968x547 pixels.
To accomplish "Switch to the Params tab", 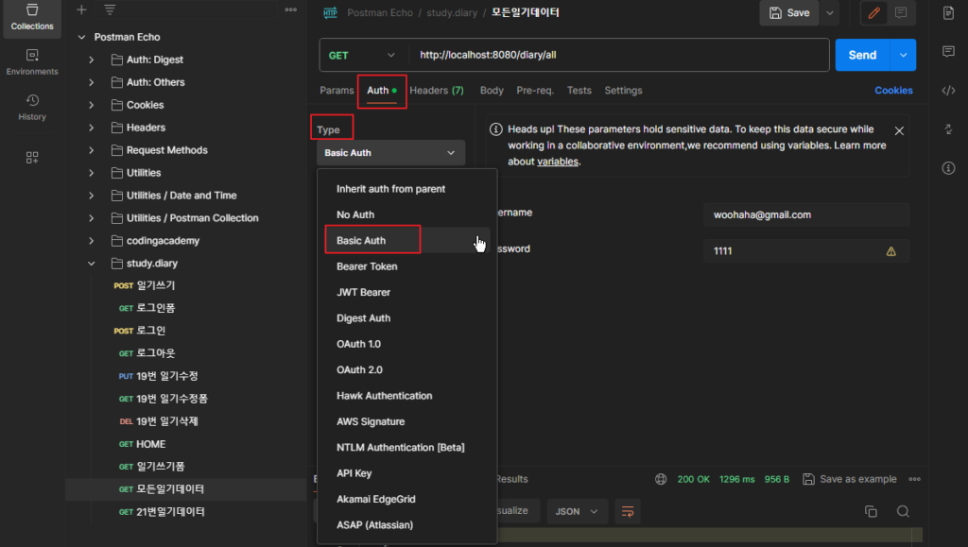I will pos(337,90).
